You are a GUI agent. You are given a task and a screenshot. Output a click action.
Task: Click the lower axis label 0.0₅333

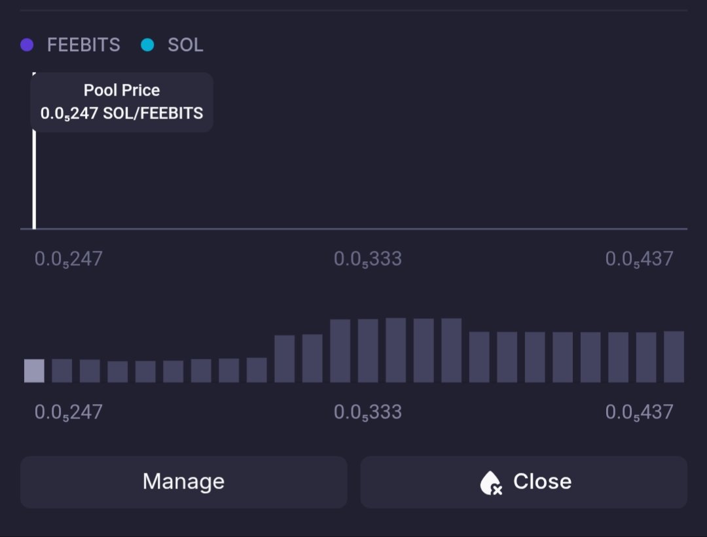pyautogui.click(x=367, y=413)
